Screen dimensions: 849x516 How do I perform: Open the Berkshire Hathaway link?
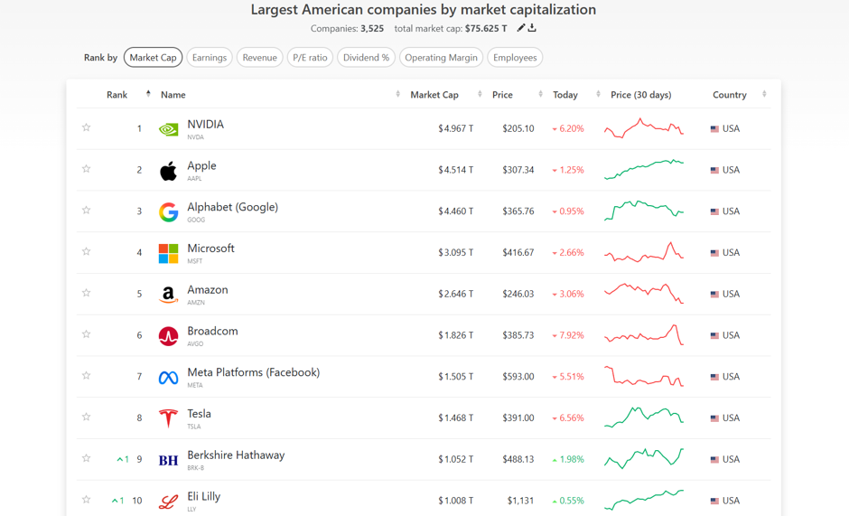[x=236, y=455]
